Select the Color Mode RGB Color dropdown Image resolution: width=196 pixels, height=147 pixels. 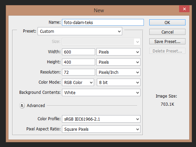(78, 82)
